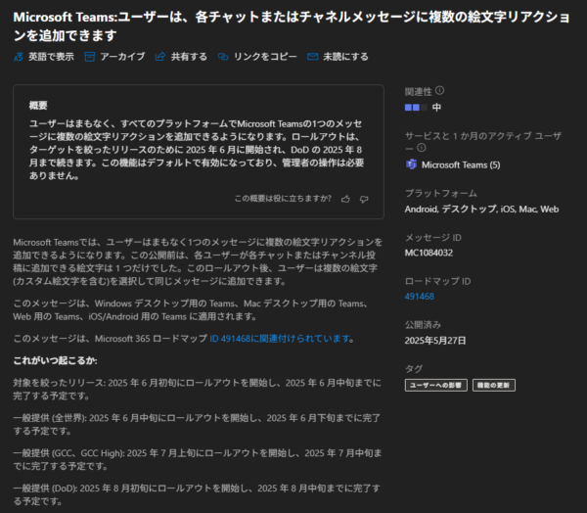Image resolution: width=587 pixels, height=513 pixels.
Task: Click the 公開済み label
Action: pyautogui.click(x=423, y=324)
